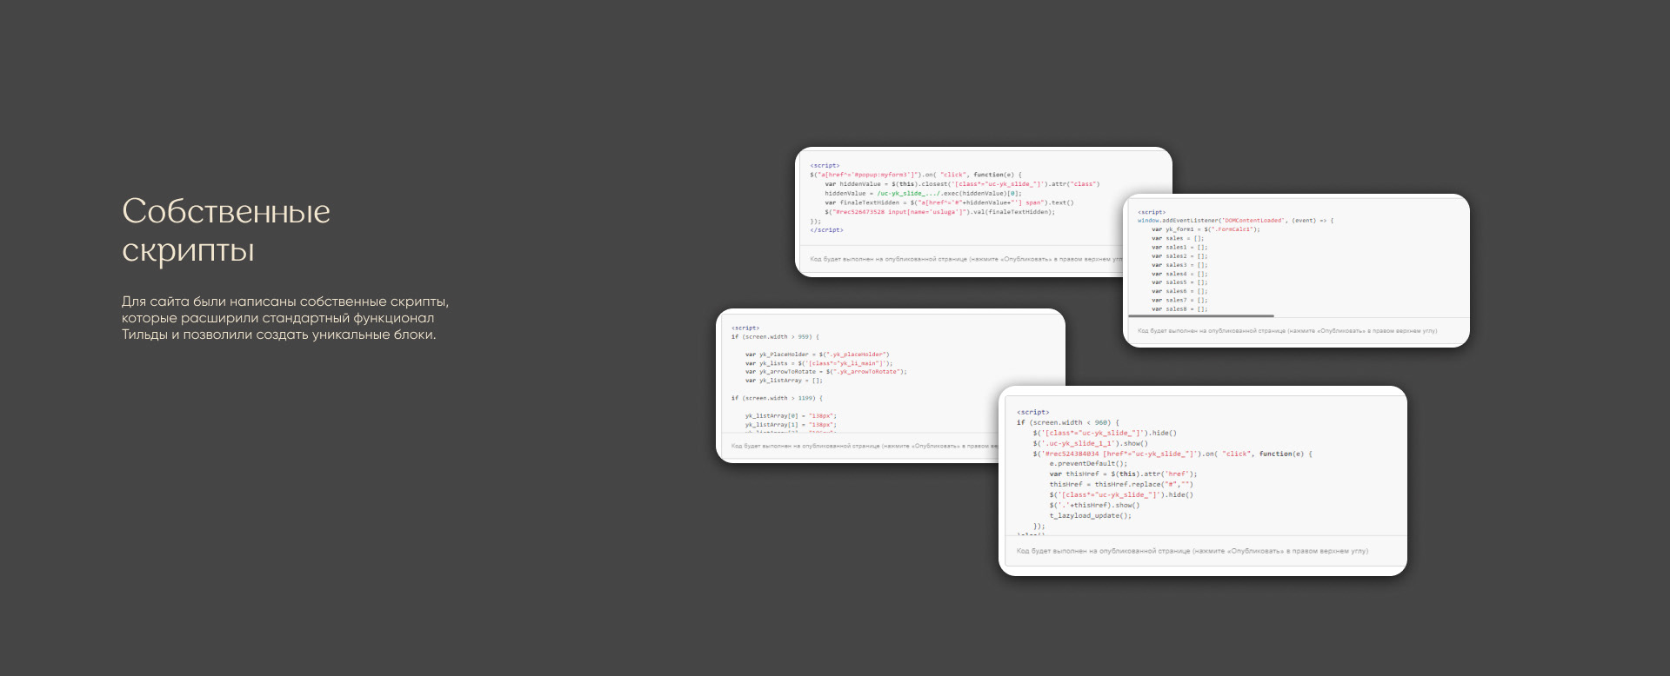Viewport: 1670px width, 676px height.
Task: Click the paragraph about Tilda custom scripts
Action: (285, 318)
